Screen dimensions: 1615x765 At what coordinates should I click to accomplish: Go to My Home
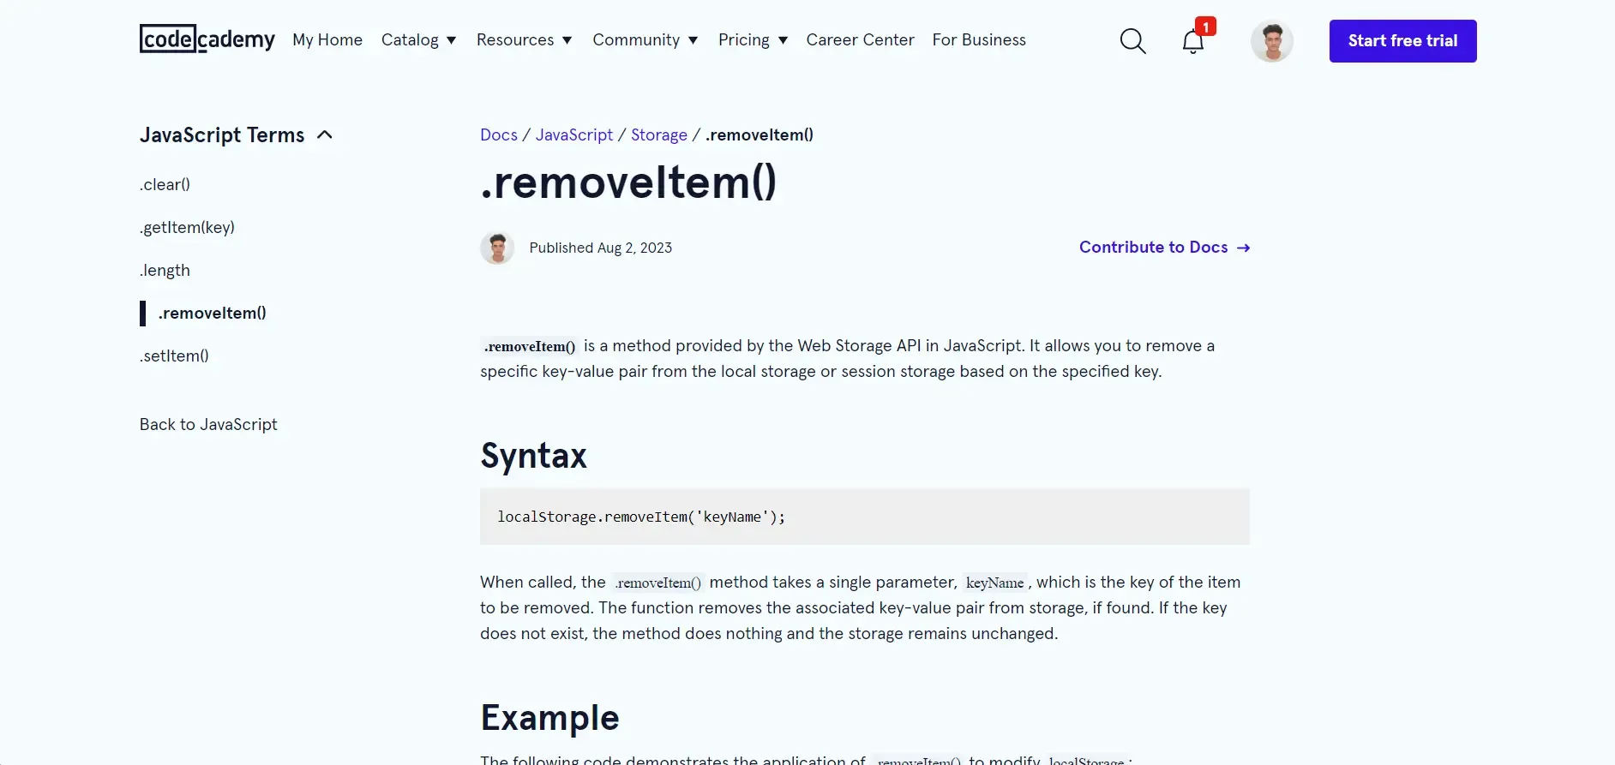pos(327,40)
